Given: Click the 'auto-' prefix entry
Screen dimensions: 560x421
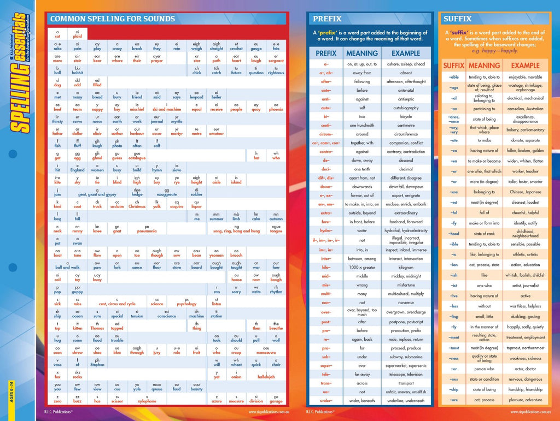Looking at the screenshot, I should tap(326, 108).
